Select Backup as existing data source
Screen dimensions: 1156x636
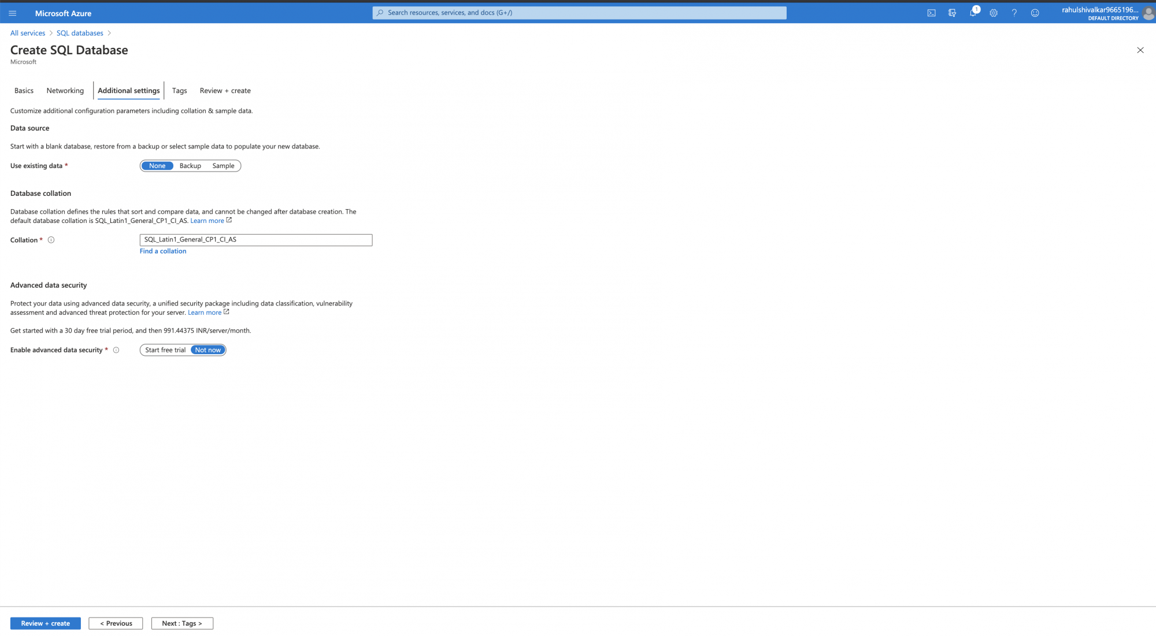tap(190, 166)
